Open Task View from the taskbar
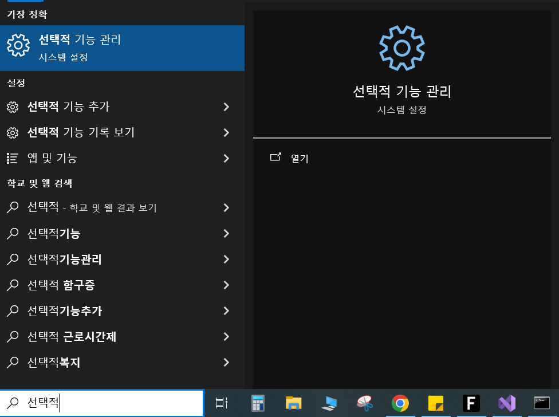 [222, 403]
